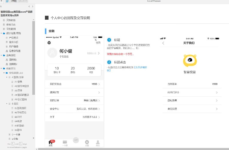Screen dimensions: 229x150
Task: Click the chevron on 我的奖励金 row
Action: (x=99, y=84)
